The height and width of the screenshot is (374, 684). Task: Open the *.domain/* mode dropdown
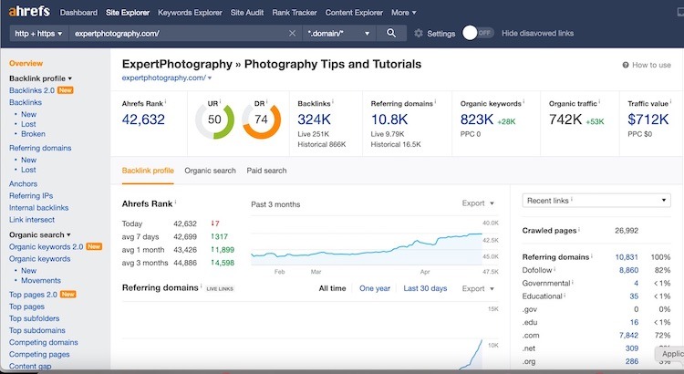339,33
